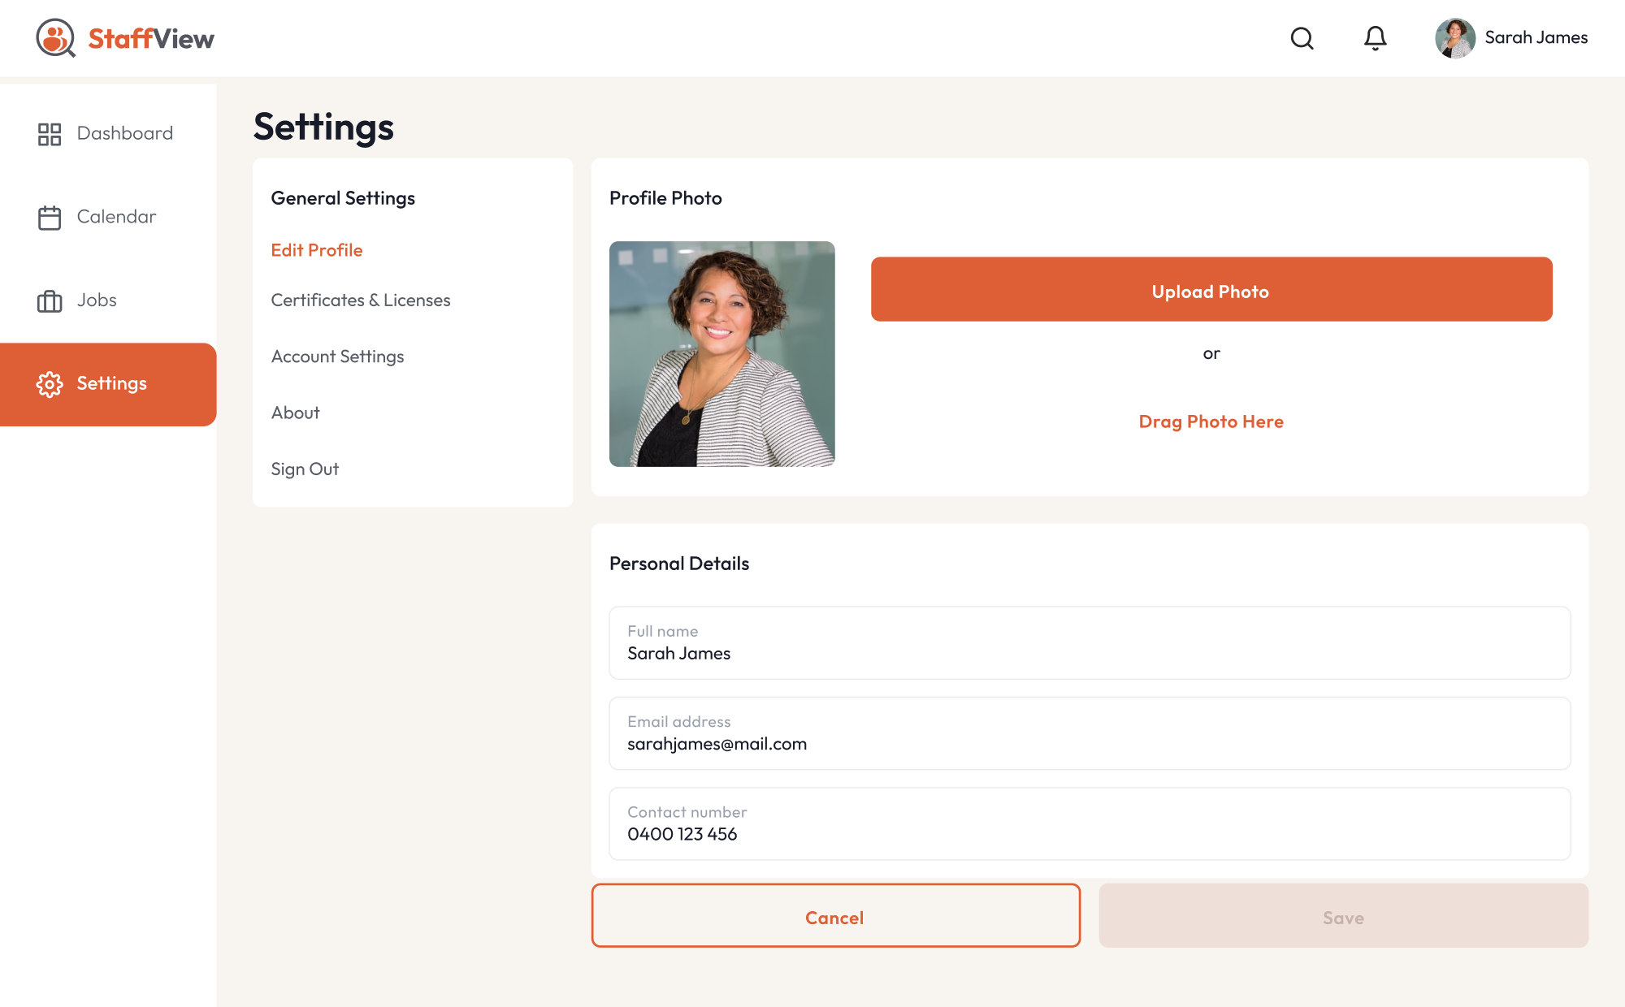Viewport: 1625px width, 1007px height.
Task: Click Sarah James avatar in header
Action: pos(1454,38)
